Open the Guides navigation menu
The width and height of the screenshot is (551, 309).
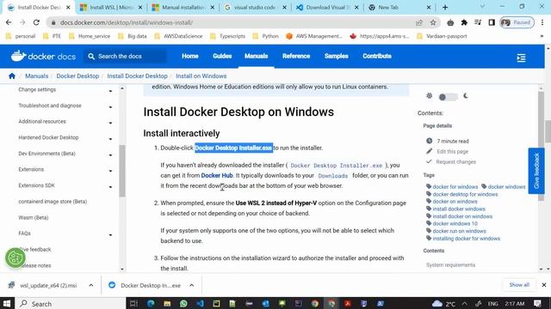click(x=222, y=56)
